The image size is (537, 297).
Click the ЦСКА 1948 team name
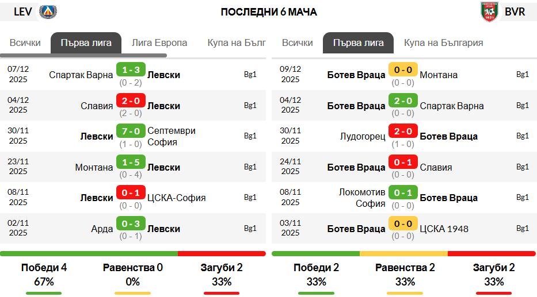444,229
